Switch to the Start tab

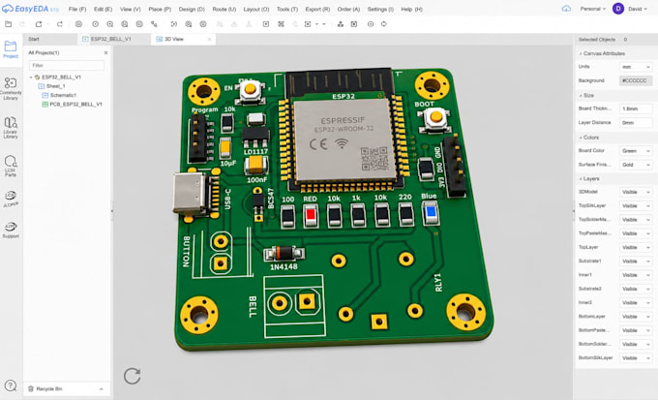pos(50,39)
